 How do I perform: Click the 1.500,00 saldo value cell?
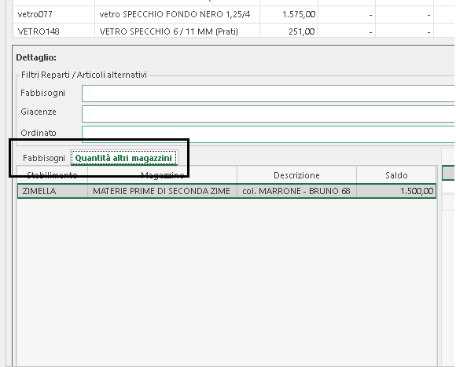(x=396, y=191)
